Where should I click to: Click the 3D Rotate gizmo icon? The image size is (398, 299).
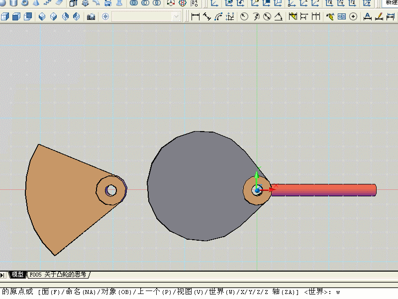(182, 3)
